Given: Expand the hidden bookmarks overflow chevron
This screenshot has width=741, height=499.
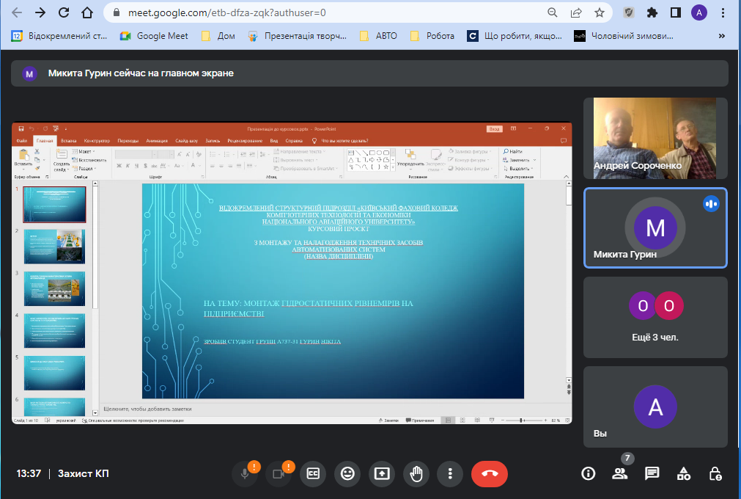Looking at the screenshot, I should tap(722, 35).
